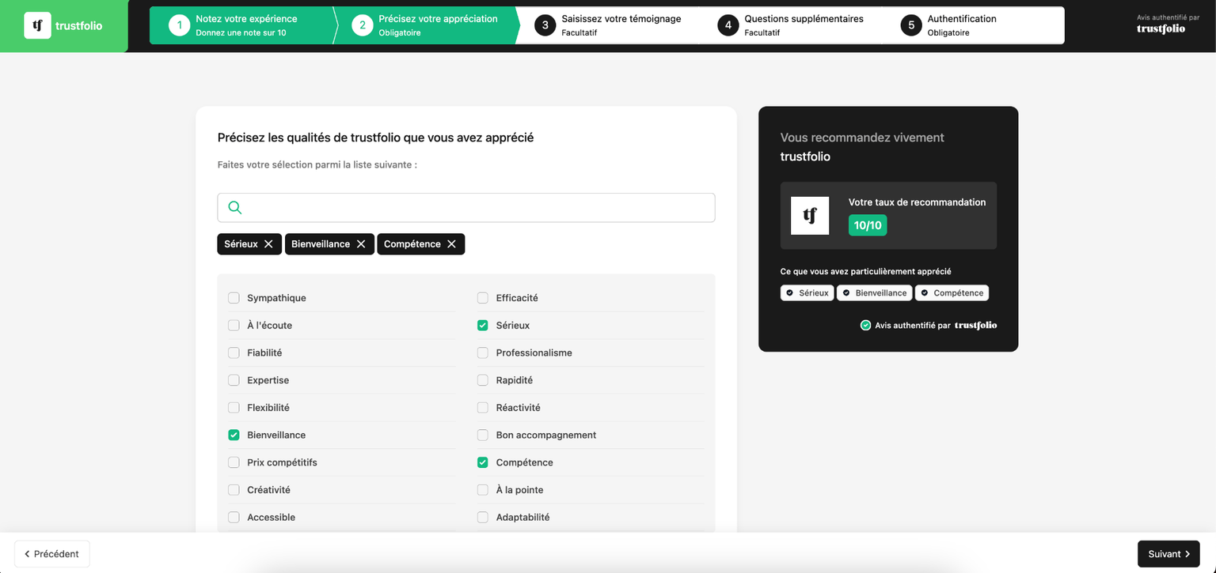Click the Compétence badge in summary card

coord(952,293)
